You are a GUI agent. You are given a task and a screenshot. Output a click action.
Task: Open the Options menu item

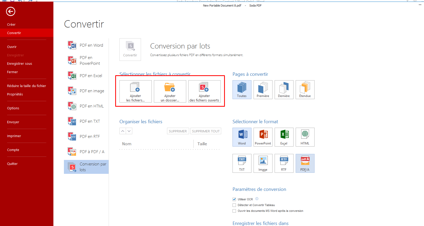[13, 108]
